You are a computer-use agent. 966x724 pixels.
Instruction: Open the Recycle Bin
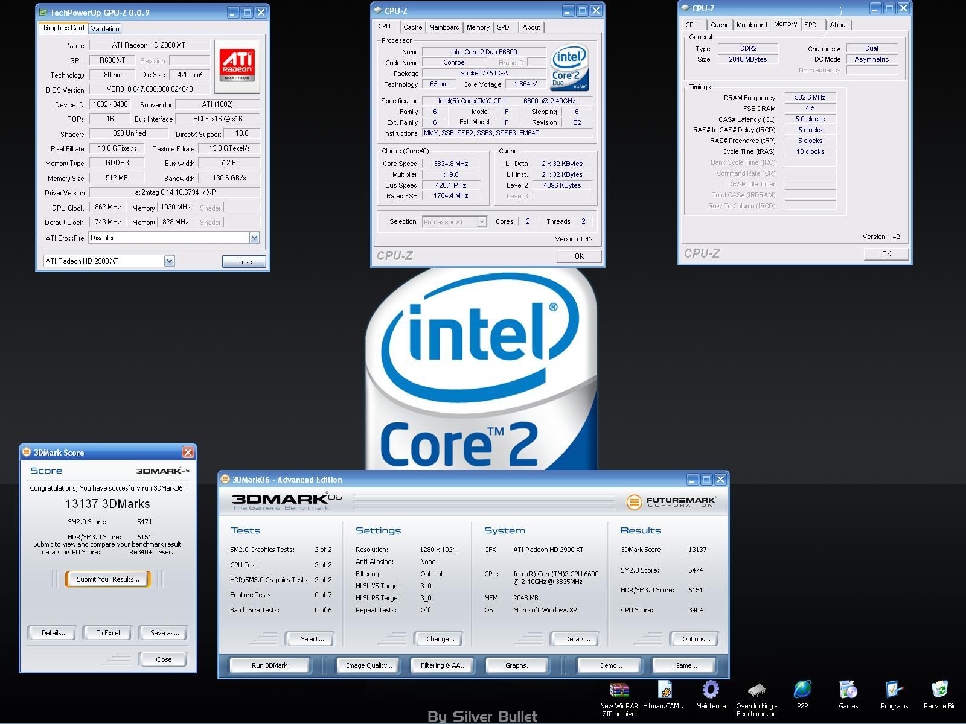point(940,690)
